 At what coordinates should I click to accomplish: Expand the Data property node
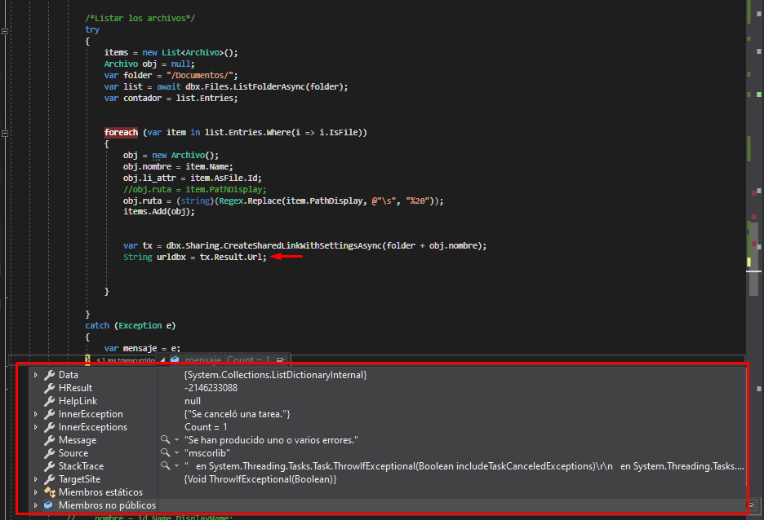[x=35, y=375]
